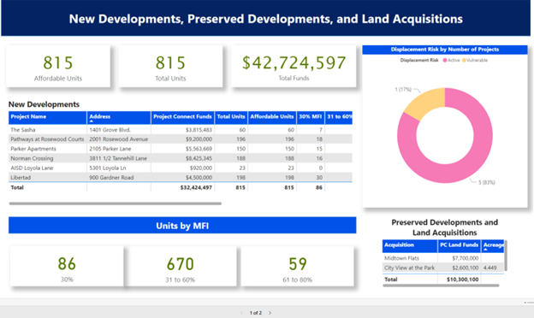Click acreage value 4.449
The image size is (534, 318).
click(x=489, y=268)
